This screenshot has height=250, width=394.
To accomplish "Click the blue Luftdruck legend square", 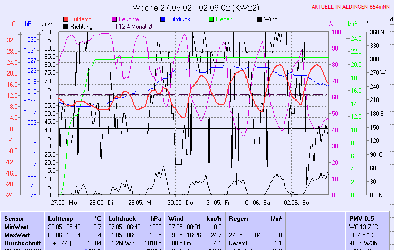I will click(x=163, y=19).
